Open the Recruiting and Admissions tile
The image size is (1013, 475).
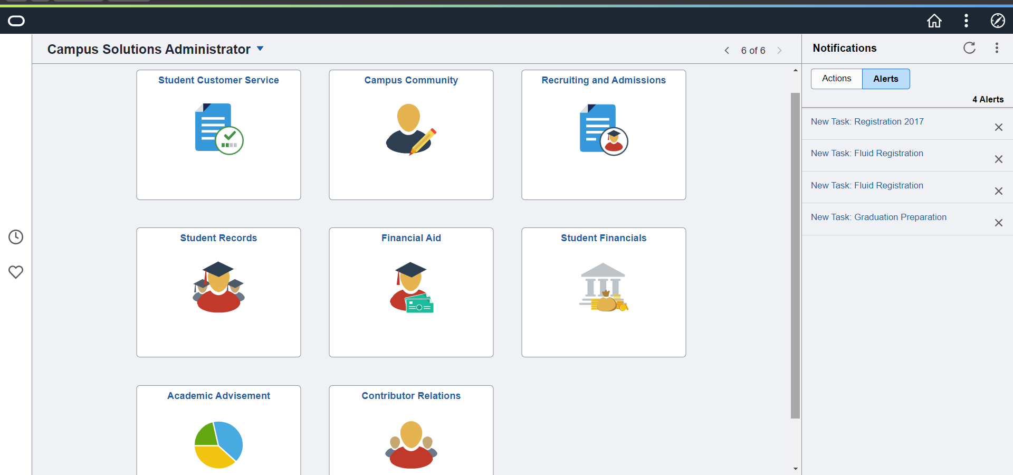pyautogui.click(x=603, y=135)
